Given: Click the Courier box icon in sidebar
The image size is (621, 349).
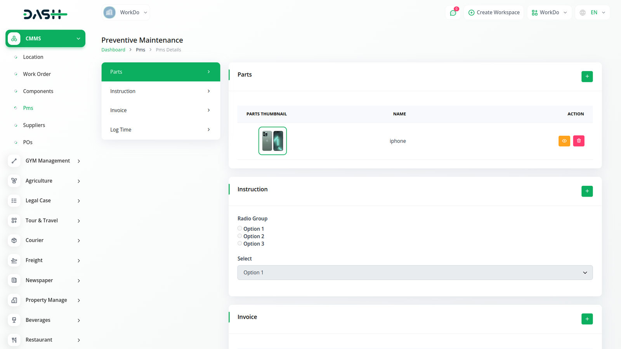Looking at the screenshot, I should [14, 240].
